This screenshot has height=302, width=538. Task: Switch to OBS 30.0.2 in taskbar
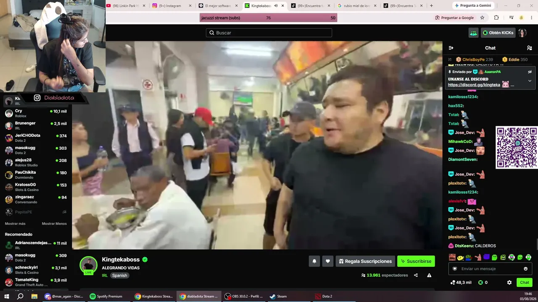tap(244, 296)
